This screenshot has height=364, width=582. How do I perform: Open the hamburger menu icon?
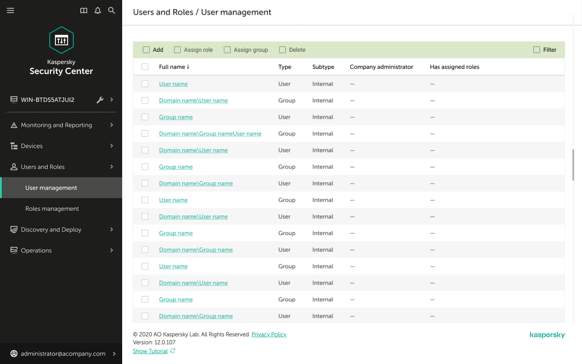(x=10, y=10)
